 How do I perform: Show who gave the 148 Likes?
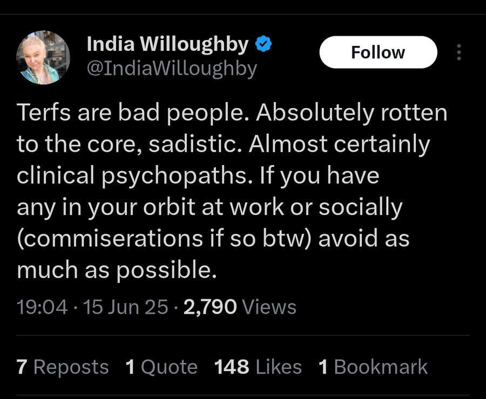click(x=258, y=367)
